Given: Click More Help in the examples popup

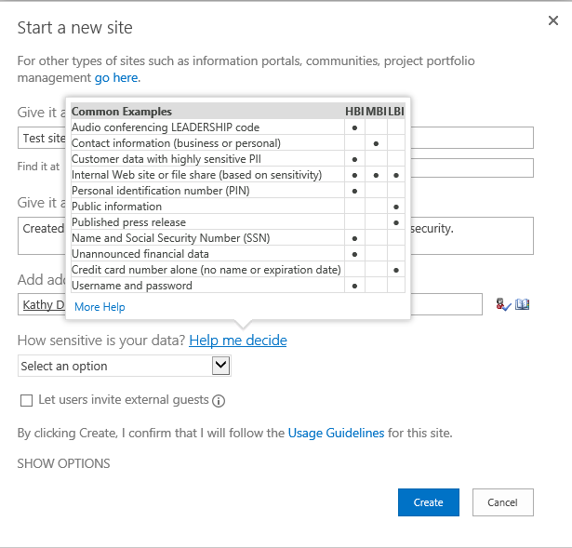Looking at the screenshot, I should [x=100, y=307].
